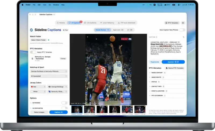
Task: Select the second photo thumbnail in filmstrip
Action: [x=89, y=109]
